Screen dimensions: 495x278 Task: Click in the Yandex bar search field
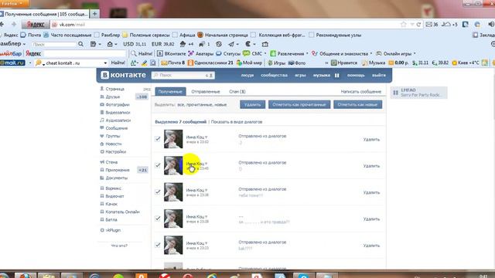(x=84, y=53)
